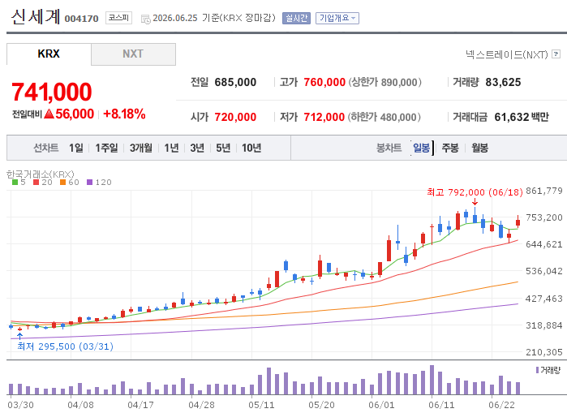Select the 5년 line chart period
This screenshot has height=413, width=567.
(223, 148)
